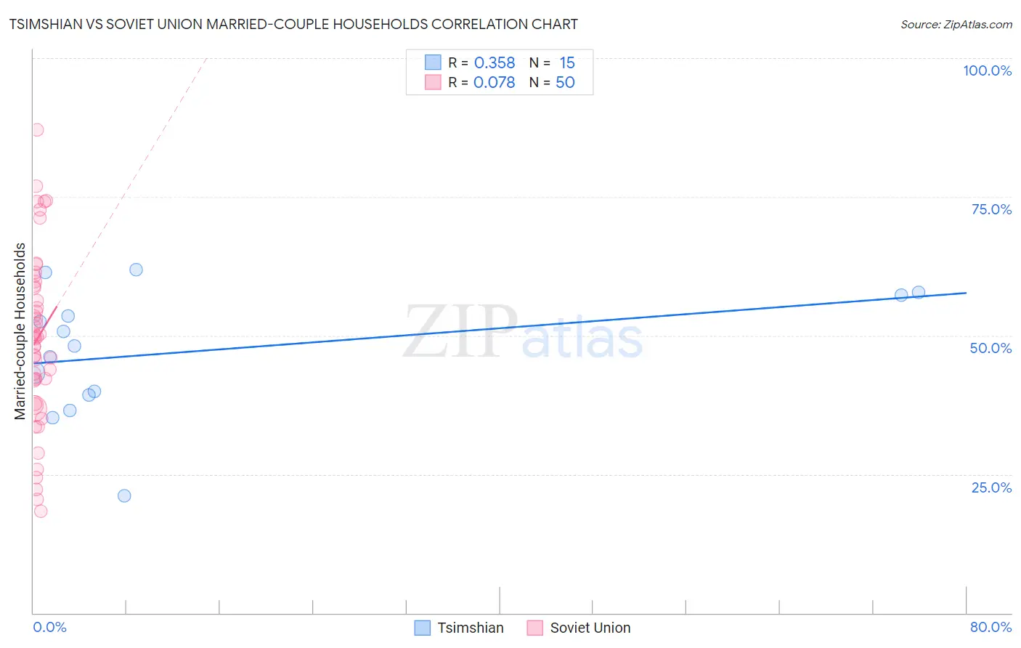
Task: Click the rightmost blue Tsimshian data point
Action: pos(919,292)
